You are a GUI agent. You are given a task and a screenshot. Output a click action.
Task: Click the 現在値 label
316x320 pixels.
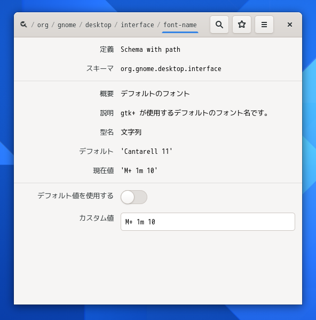click(x=104, y=170)
